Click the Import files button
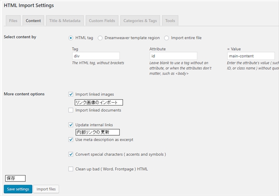 coord(46,189)
